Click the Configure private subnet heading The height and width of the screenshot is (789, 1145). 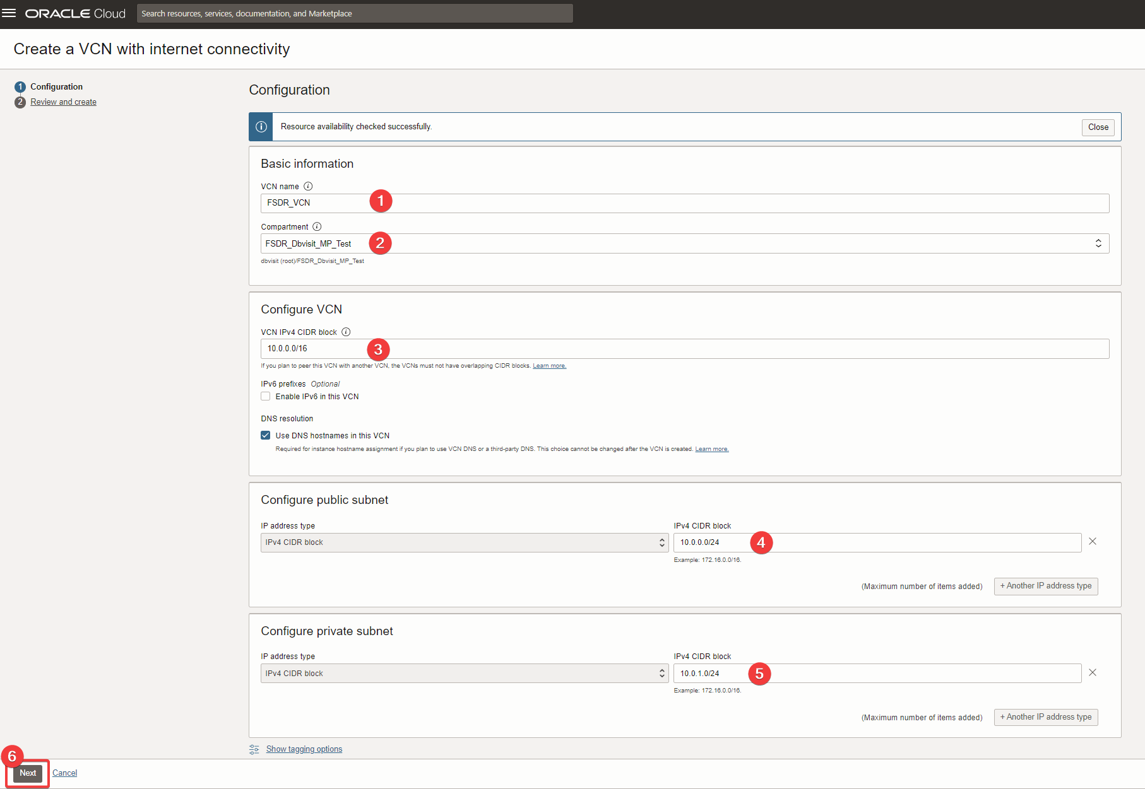pyautogui.click(x=327, y=631)
